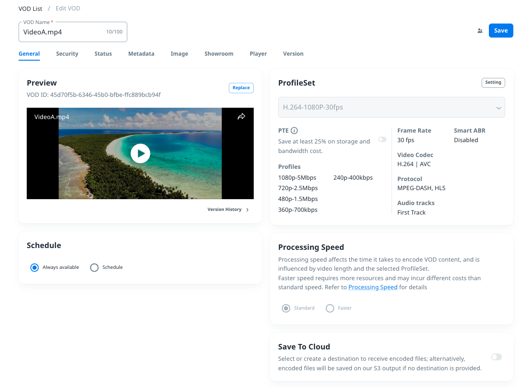Click the Save button

coord(501,31)
